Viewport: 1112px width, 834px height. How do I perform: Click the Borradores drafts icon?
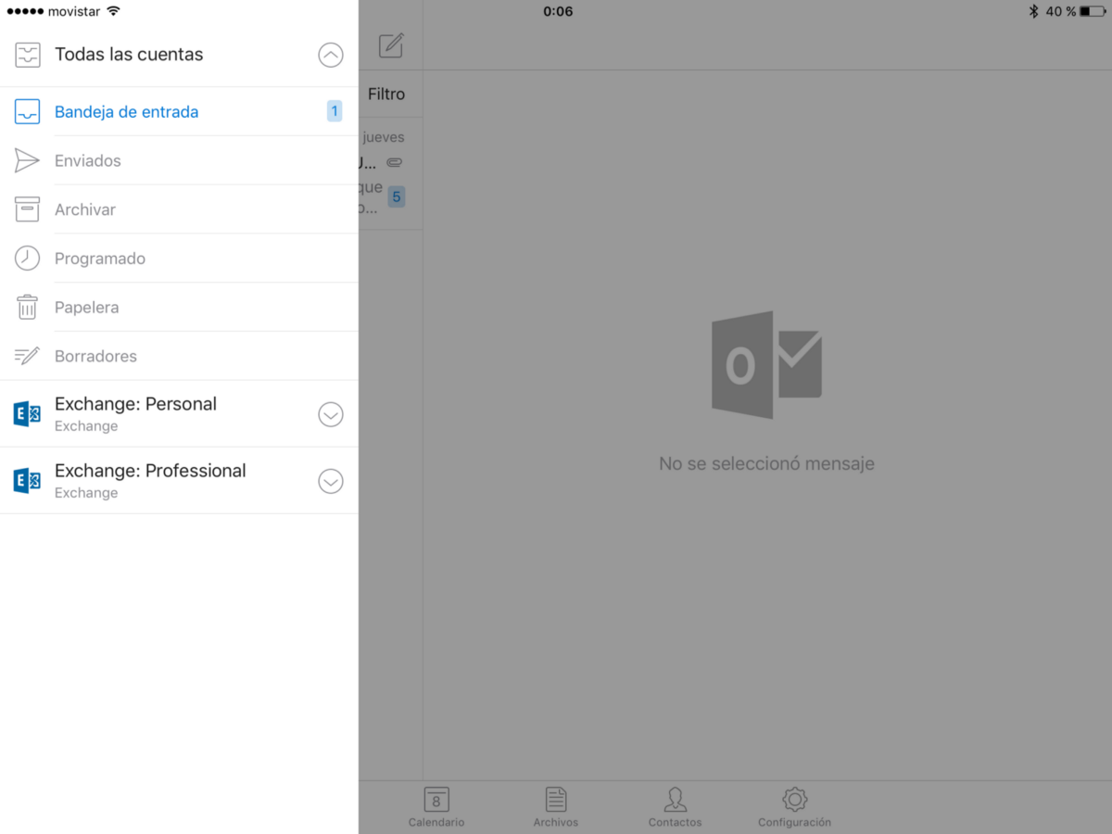[28, 356]
